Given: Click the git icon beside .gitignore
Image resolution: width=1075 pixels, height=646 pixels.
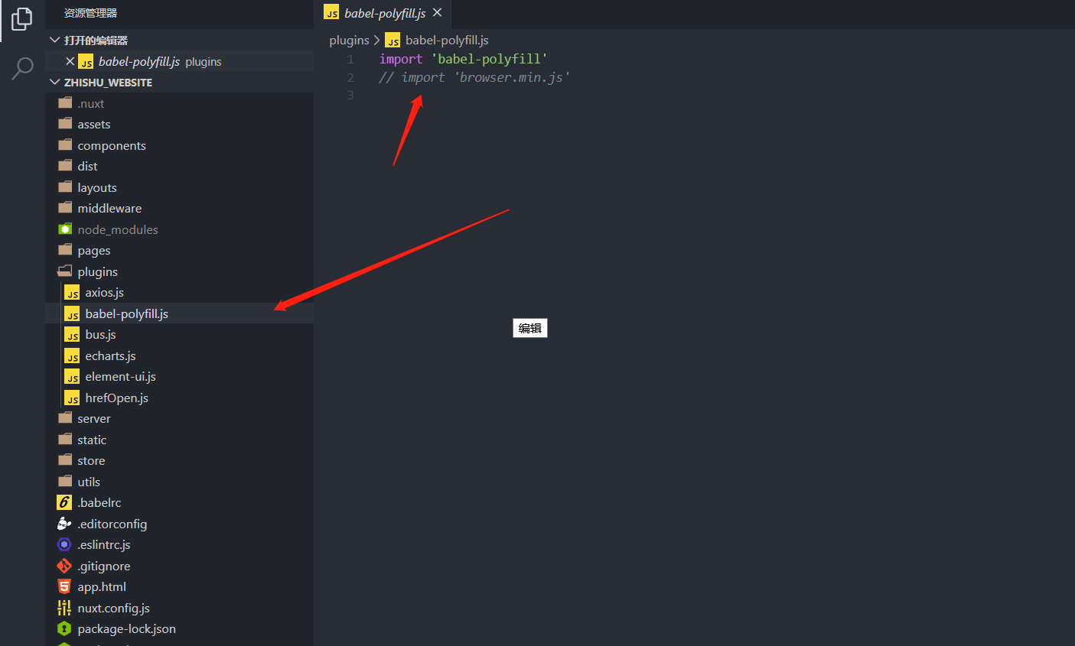Looking at the screenshot, I should (x=64, y=566).
